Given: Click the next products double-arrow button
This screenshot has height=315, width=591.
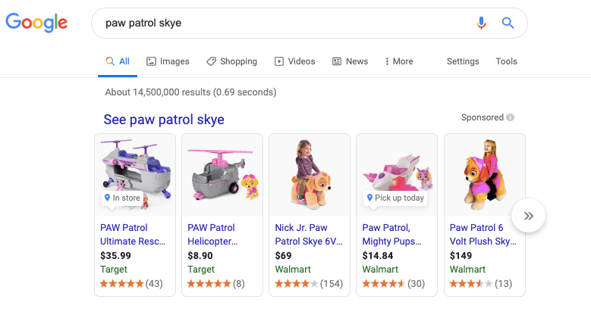Looking at the screenshot, I should (x=528, y=216).
